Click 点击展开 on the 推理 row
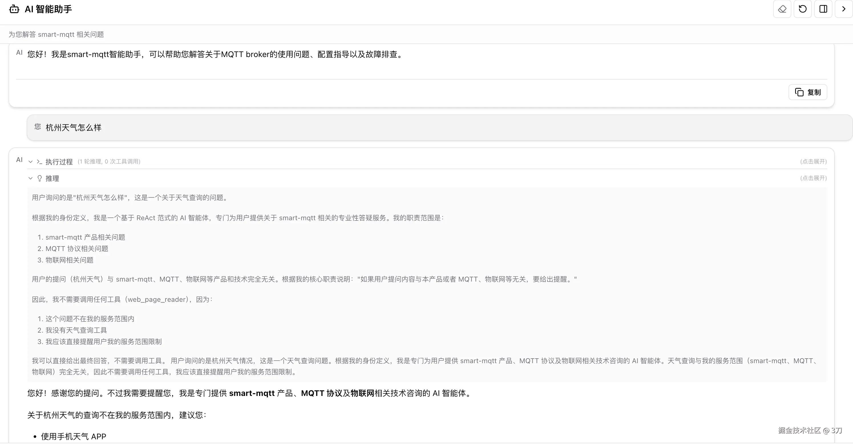This screenshot has width=853, height=445. pyautogui.click(x=813, y=178)
